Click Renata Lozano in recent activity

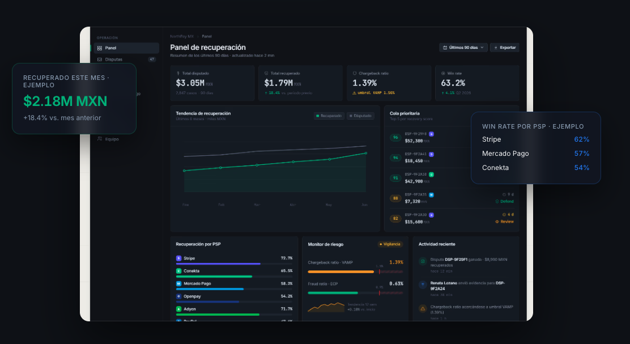[444, 283]
